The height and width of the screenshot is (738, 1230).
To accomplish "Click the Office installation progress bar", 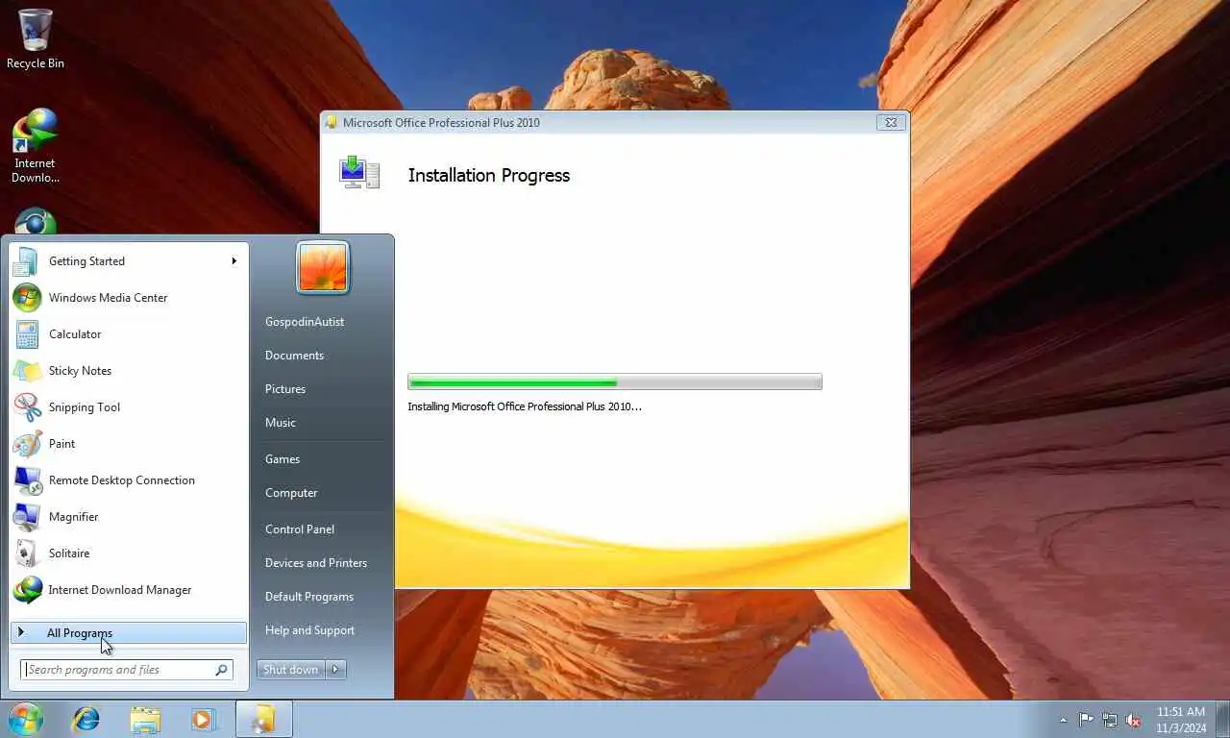I will coord(615,381).
